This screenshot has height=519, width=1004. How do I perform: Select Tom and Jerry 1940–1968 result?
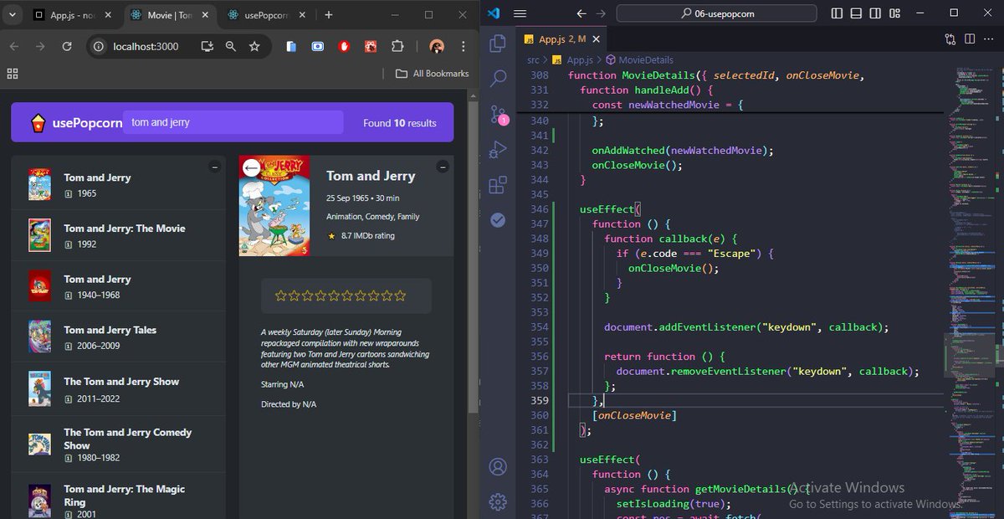coord(118,286)
